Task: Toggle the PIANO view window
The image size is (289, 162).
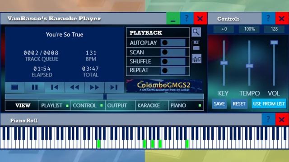Action: coord(186,105)
